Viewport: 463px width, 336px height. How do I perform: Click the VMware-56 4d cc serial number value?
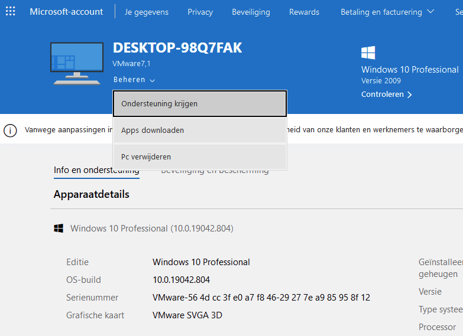[261, 298]
